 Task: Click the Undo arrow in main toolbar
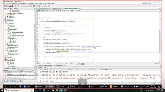tap(16, 6)
